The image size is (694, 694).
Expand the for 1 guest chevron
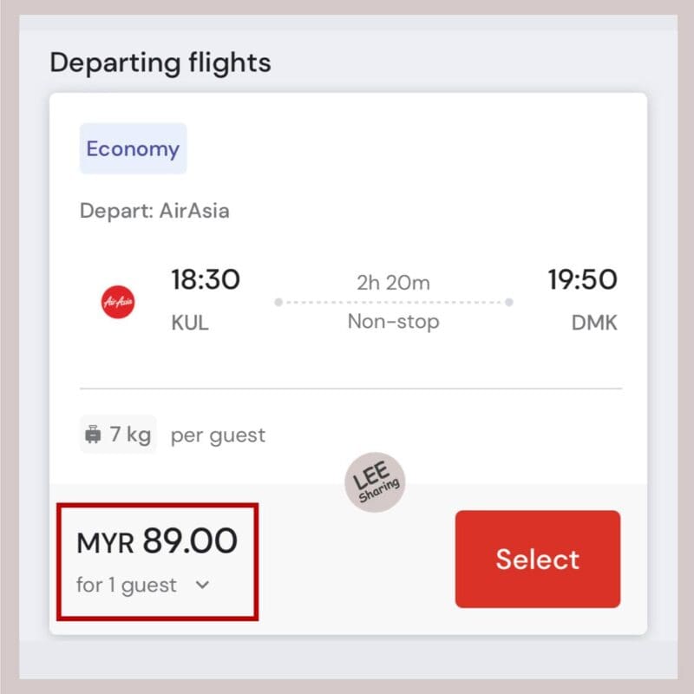coord(202,585)
